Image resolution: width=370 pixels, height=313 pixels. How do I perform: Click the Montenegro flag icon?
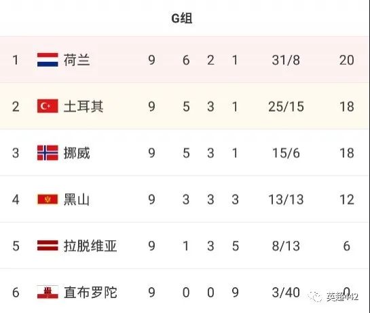pyautogui.click(x=48, y=199)
